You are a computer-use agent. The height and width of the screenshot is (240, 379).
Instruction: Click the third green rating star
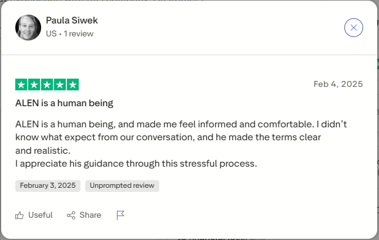click(47, 84)
